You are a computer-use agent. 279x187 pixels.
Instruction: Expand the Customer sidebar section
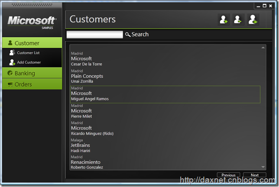pos(32,43)
